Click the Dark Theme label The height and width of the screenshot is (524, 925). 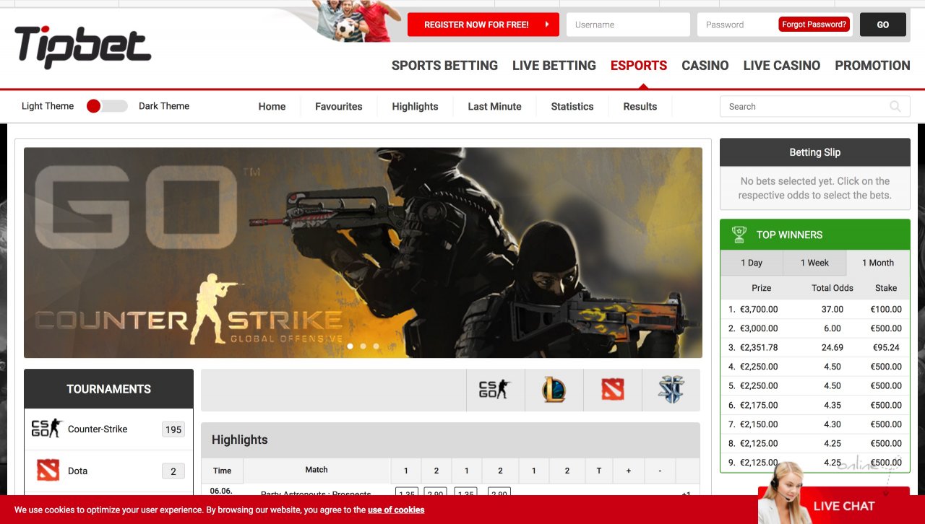tap(164, 106)
